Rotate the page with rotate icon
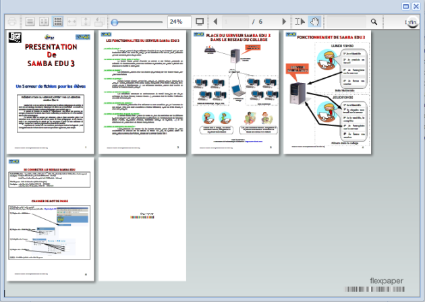This screenshot has height=302, width=425. coord(99,22)
